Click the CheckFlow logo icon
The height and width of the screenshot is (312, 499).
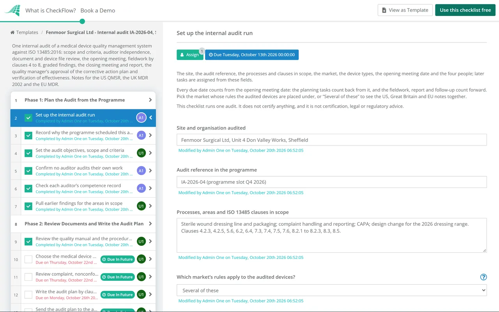pos(12,10)
